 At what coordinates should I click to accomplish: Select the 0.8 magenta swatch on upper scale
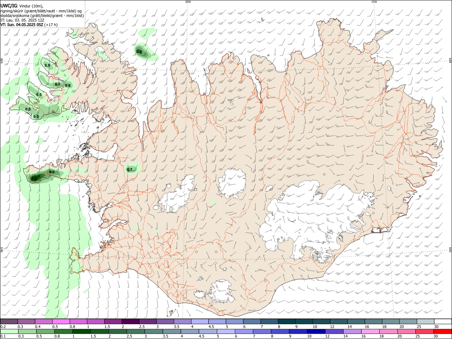pos(78,321)
